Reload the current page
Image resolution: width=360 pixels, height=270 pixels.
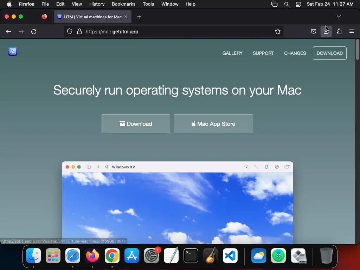[34, 31]
